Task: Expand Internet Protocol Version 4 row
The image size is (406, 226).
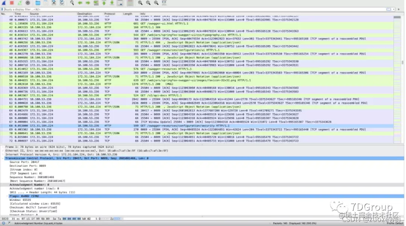Action: point(3,154)
